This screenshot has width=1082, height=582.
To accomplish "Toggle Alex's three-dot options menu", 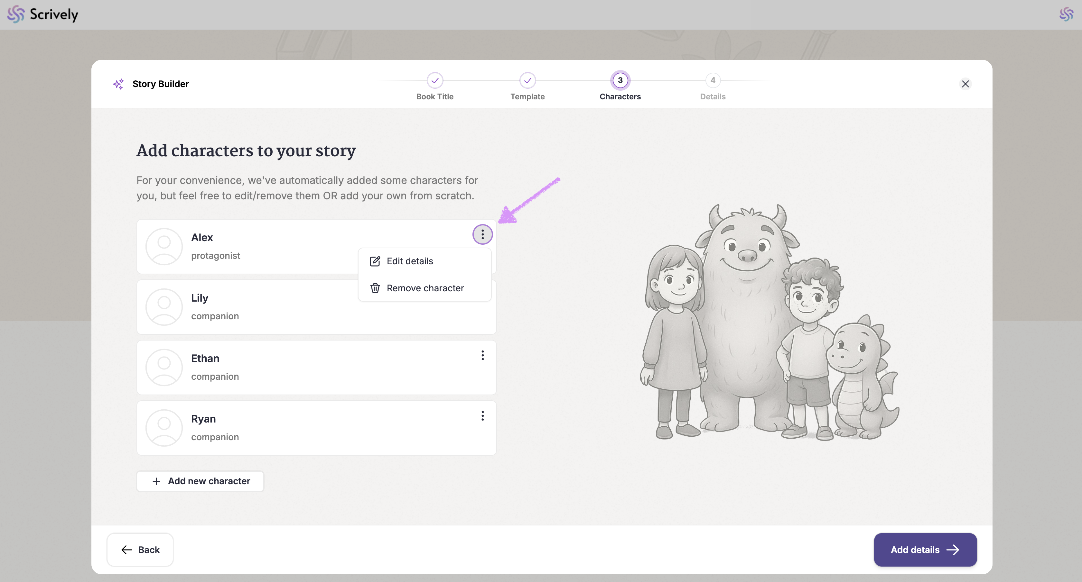I will [482, 234].
